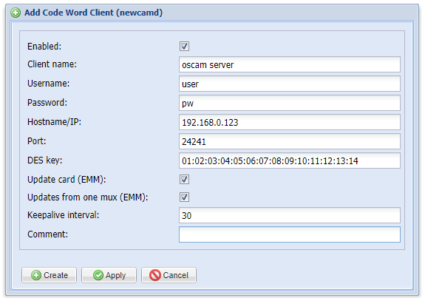Click the Keepalive interval field
The height and width of the screenshot is (301, 425).
[x=290, y=216]
